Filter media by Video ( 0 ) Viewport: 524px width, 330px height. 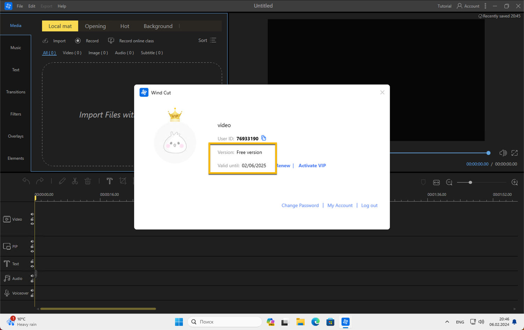coord(72,53)
